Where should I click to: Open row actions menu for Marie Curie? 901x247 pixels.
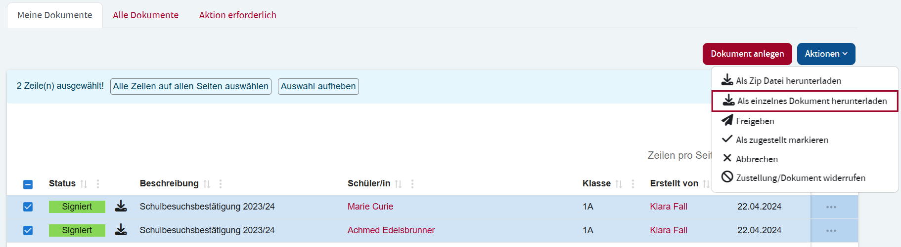pyautogui.click(x=831, y=207)
